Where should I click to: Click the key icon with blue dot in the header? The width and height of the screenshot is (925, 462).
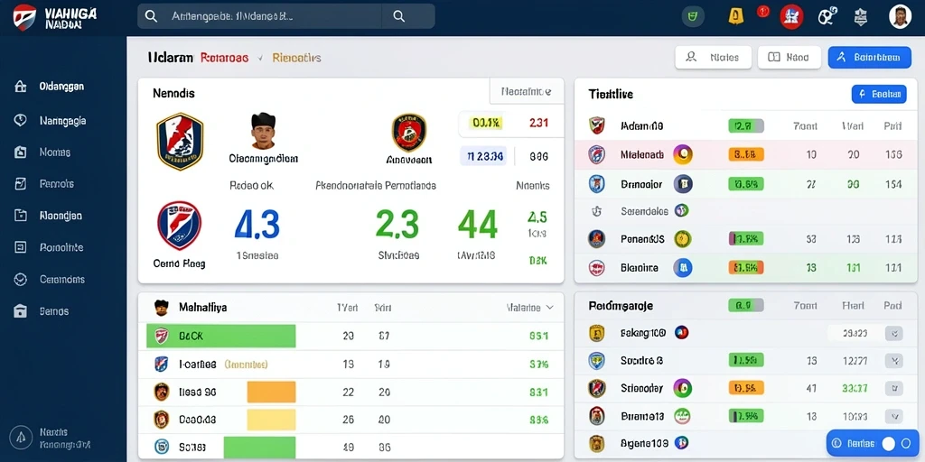827,16
